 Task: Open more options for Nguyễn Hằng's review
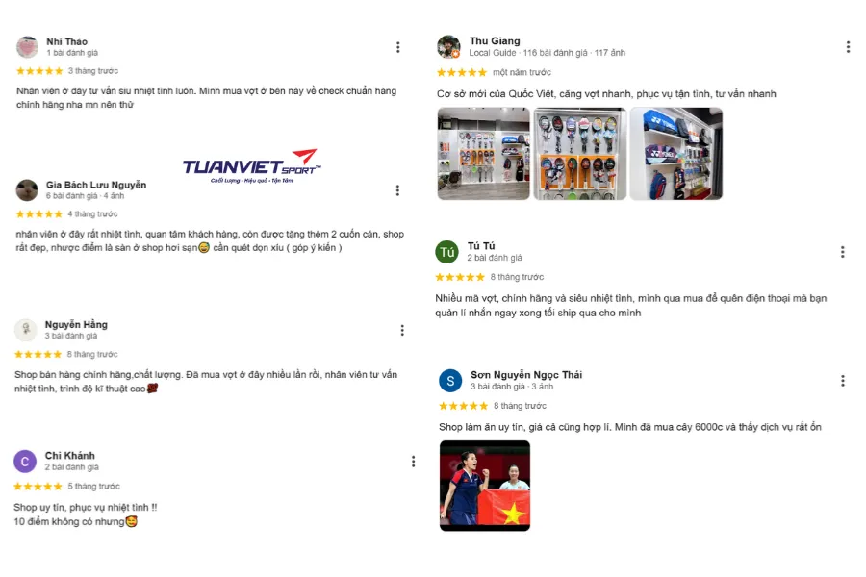(x=402, y=330)
